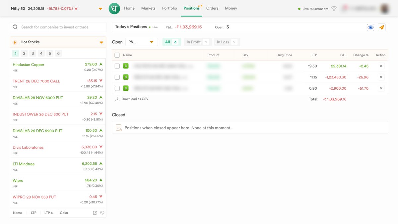The height and width of the screenshot is (224, 398).
Task: Filter positions In Profit 1
Action: coord(197,42)
